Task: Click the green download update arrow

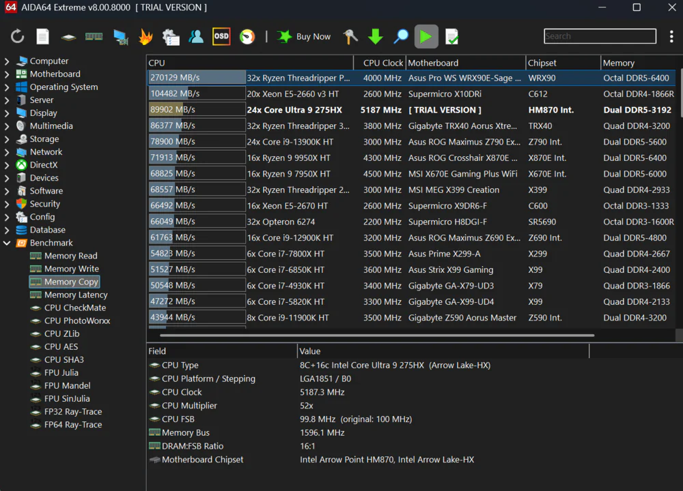Action: 375,37
